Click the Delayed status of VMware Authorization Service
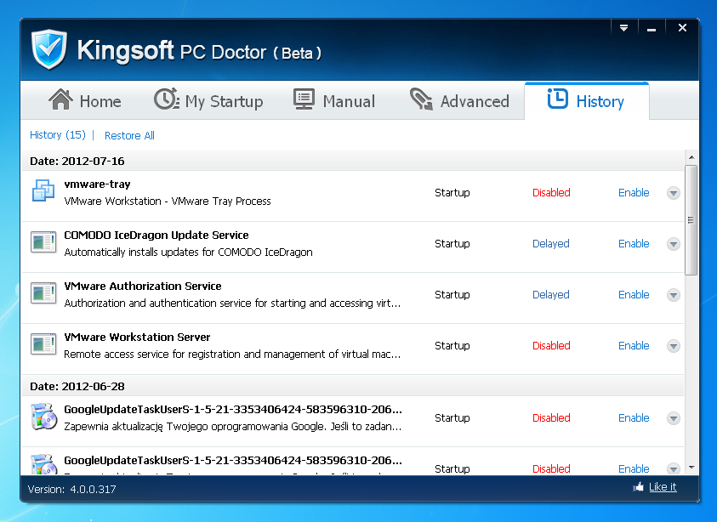Screen dimensions: 717x522 coord(550,295)
